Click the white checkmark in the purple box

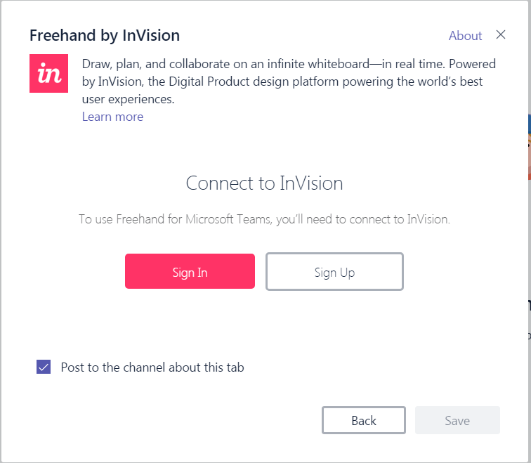coord(44,367)
